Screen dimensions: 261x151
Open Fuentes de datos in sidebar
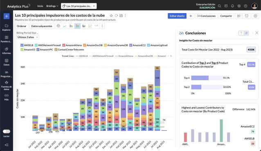tap(7, 86)
